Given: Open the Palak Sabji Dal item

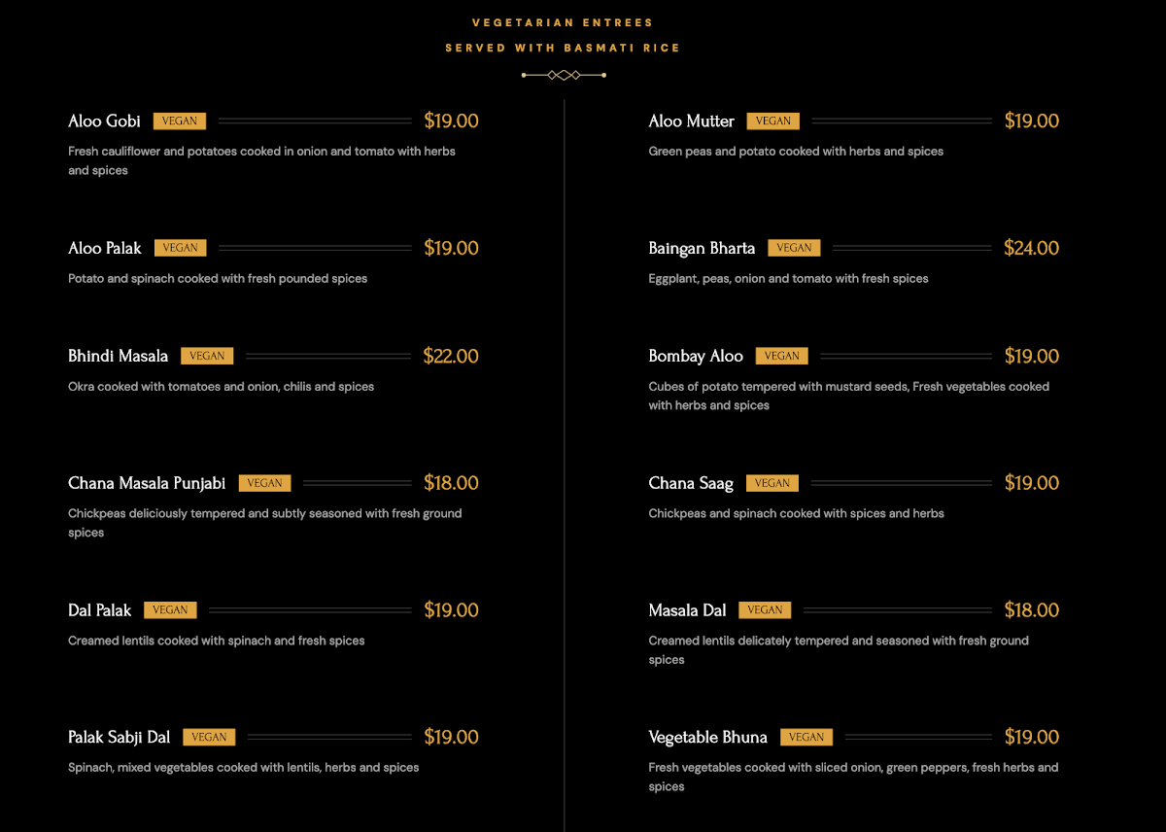Looking at the screenshot, I should (119, 737).
